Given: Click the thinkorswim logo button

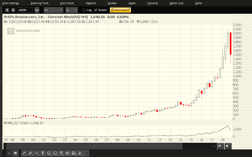Looking at the screenshot, I should click(x=120, y=10).
